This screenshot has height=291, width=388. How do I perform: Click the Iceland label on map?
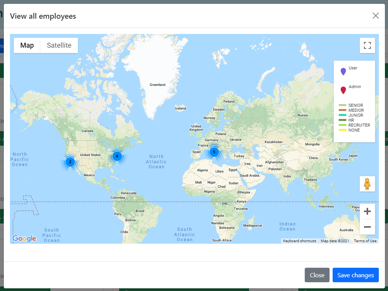click(180, 108)
